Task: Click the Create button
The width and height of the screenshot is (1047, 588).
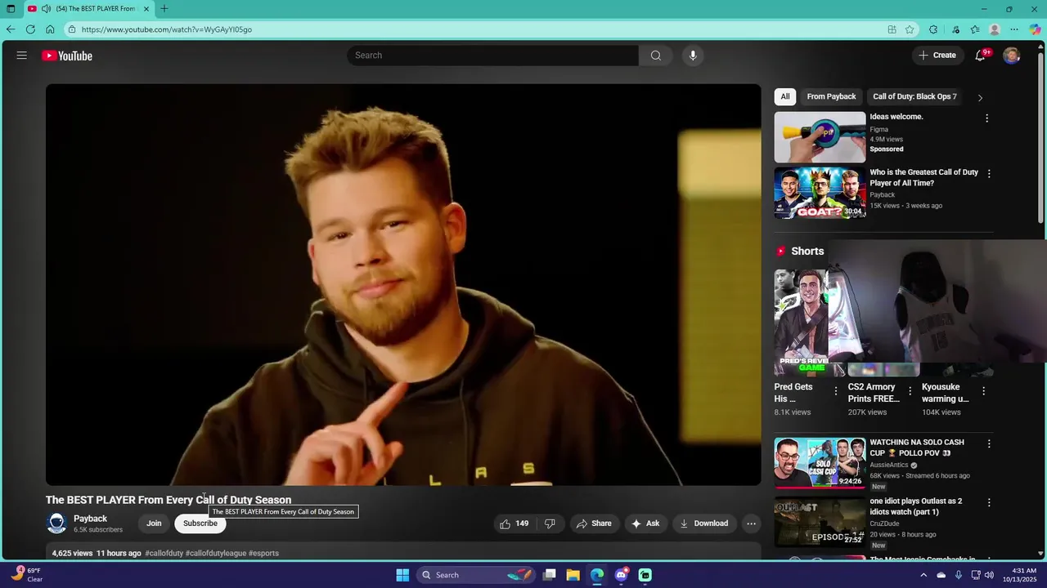Action: 937,56
